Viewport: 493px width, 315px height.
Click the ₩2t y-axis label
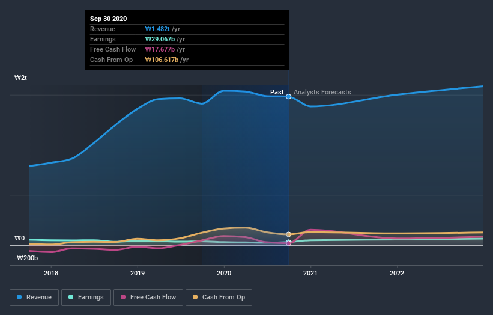click(x=20, y=78)
